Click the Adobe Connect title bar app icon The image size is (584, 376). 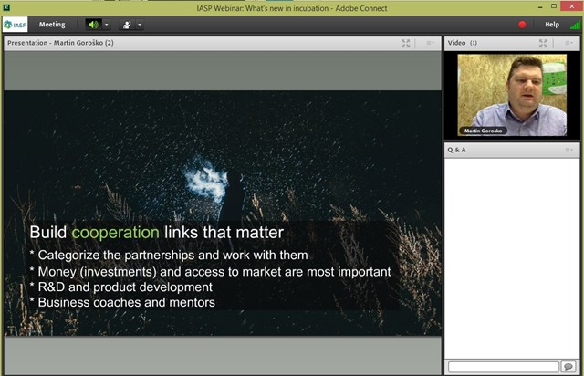[x=6, y=7]
